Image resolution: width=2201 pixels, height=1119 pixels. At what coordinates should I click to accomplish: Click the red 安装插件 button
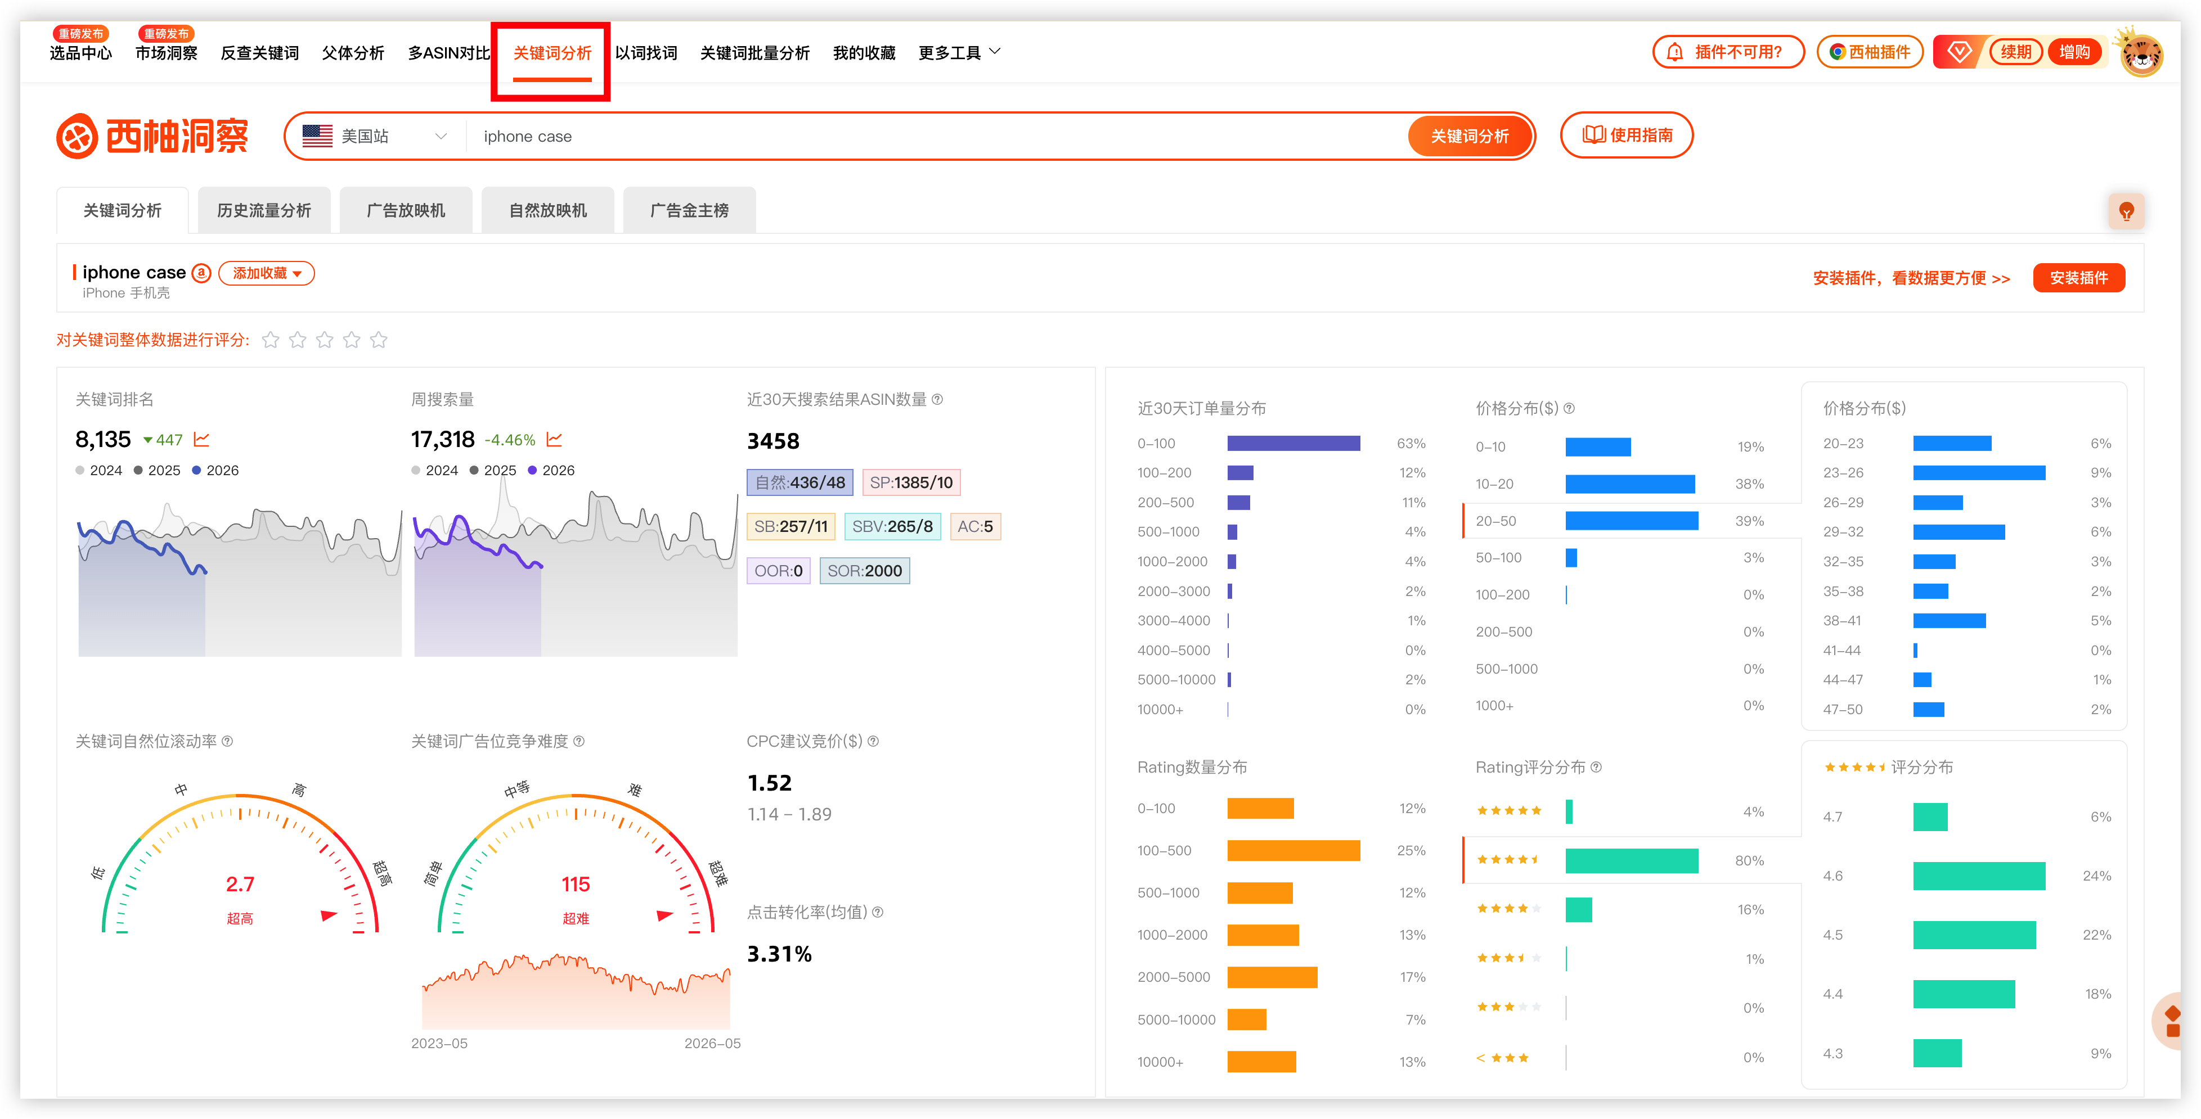pyautogui.click(x=2078, y=278)
